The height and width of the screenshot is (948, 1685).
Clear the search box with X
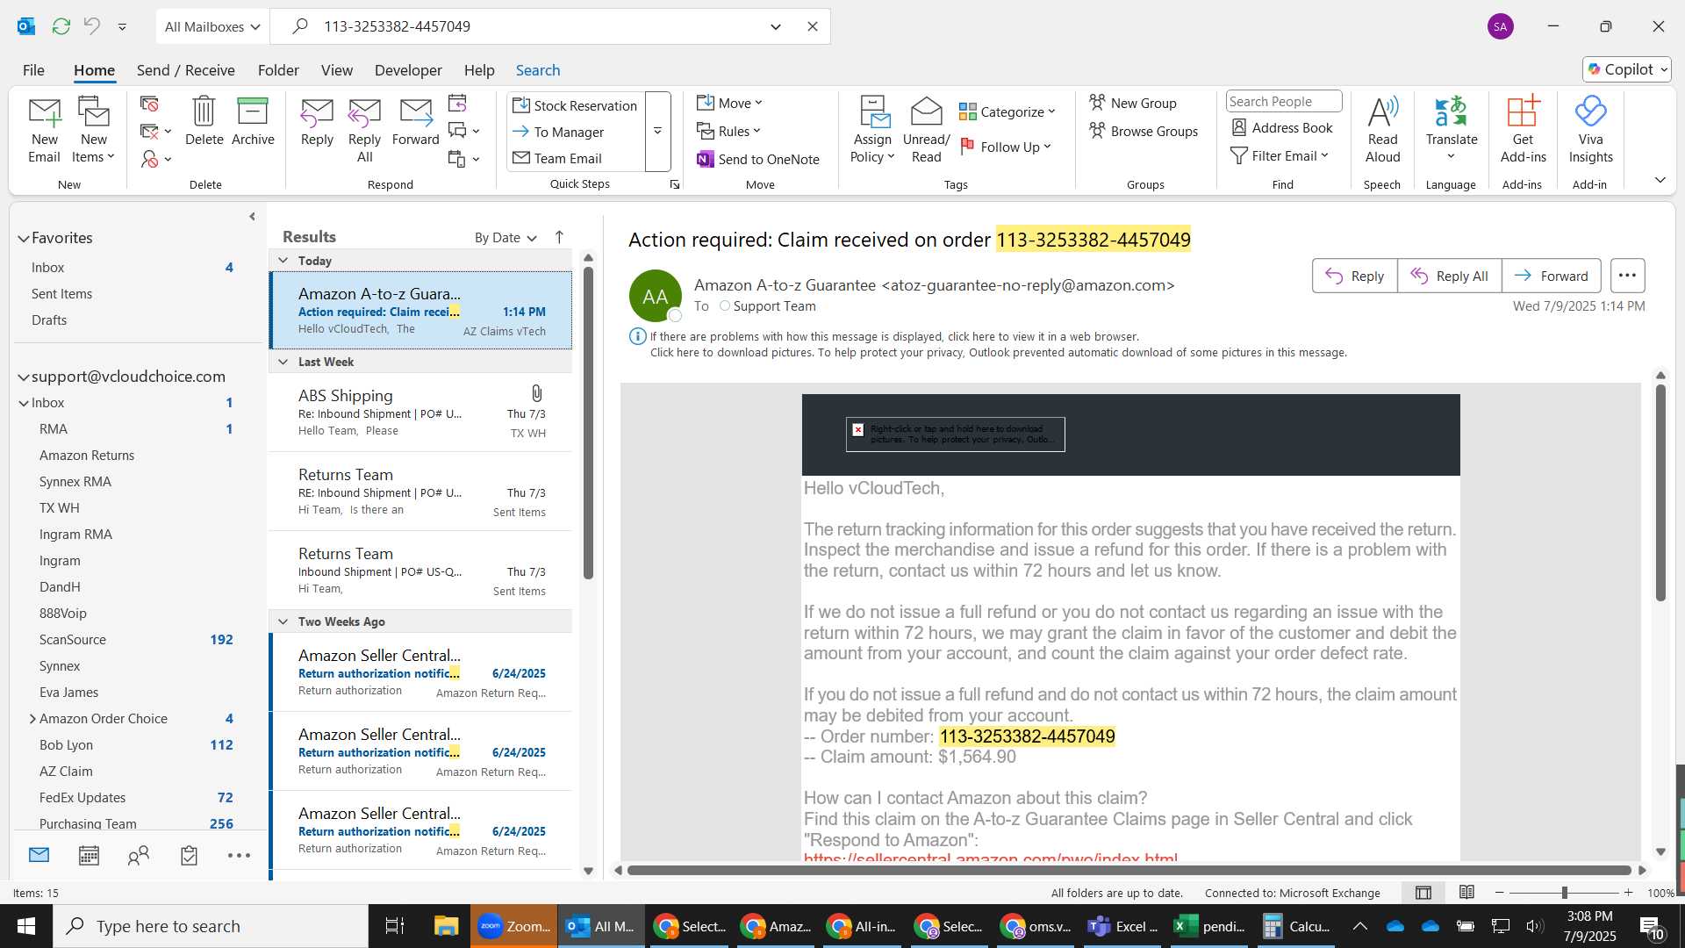(x=813, y=26)
